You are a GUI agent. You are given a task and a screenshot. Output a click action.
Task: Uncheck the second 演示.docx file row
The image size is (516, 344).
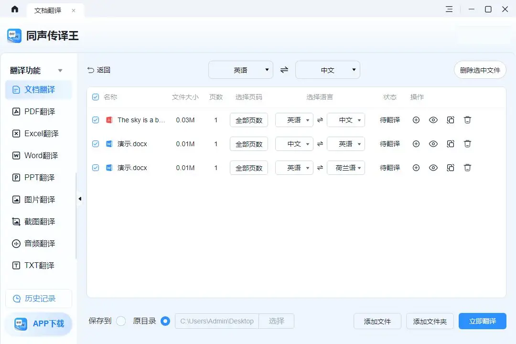(95, 144)
